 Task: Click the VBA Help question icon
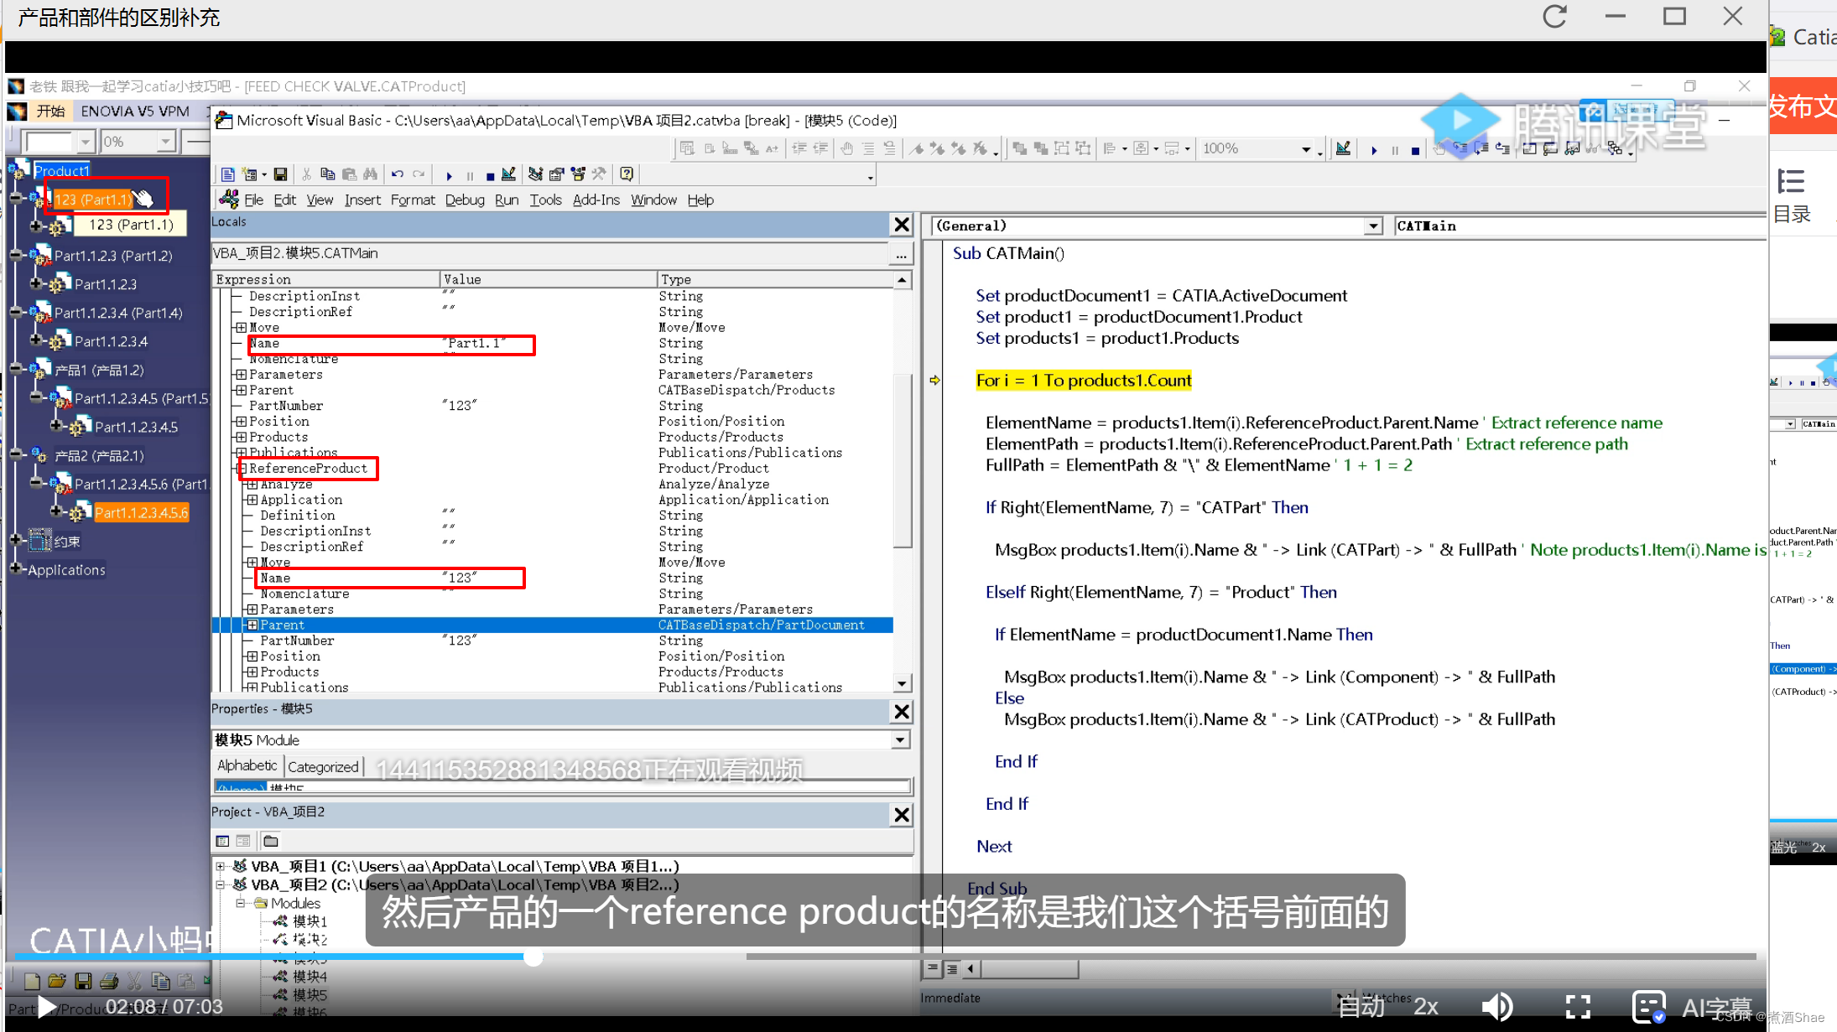coord(627,174)
